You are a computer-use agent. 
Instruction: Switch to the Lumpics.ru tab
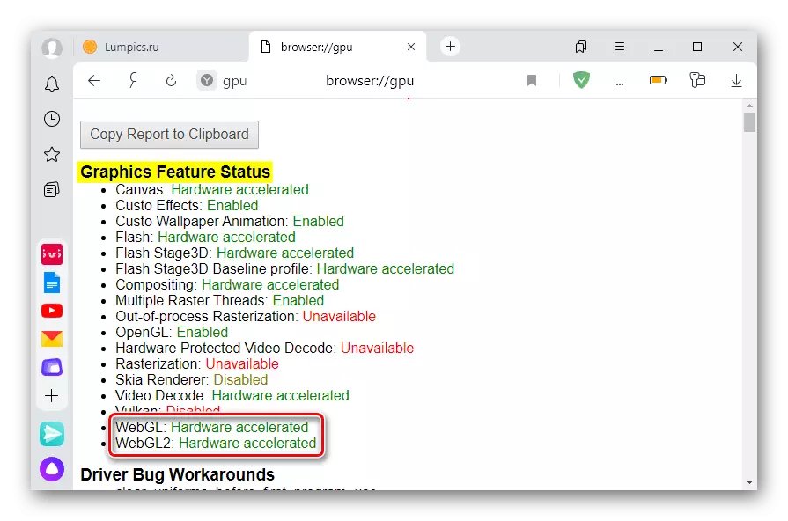pyautogui.click(x=162, y=47)
